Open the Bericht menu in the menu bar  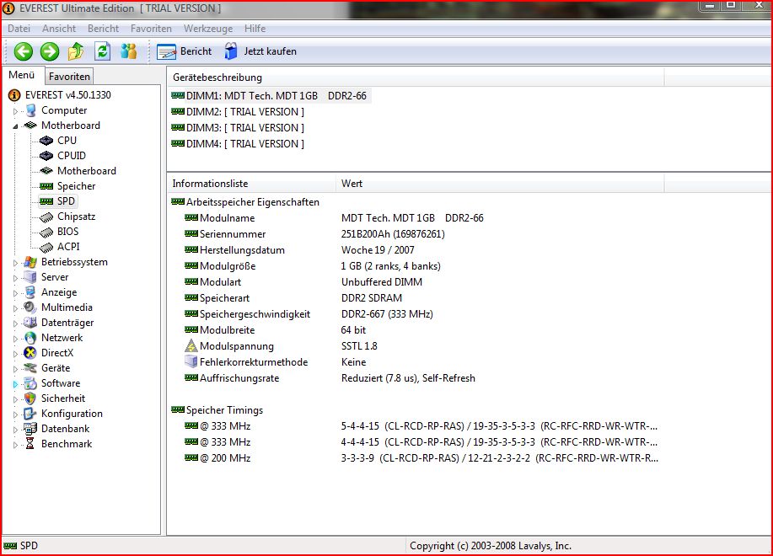(x=103, y=29)
